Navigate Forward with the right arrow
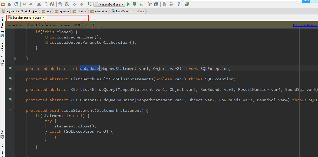Viewport: 318px width, 157px height. pyautogui.click(x=81, y=4)
